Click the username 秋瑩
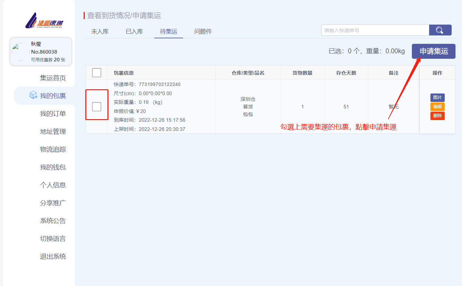The width and height of the screenshot is (462, 286). (x=36, y=44)
